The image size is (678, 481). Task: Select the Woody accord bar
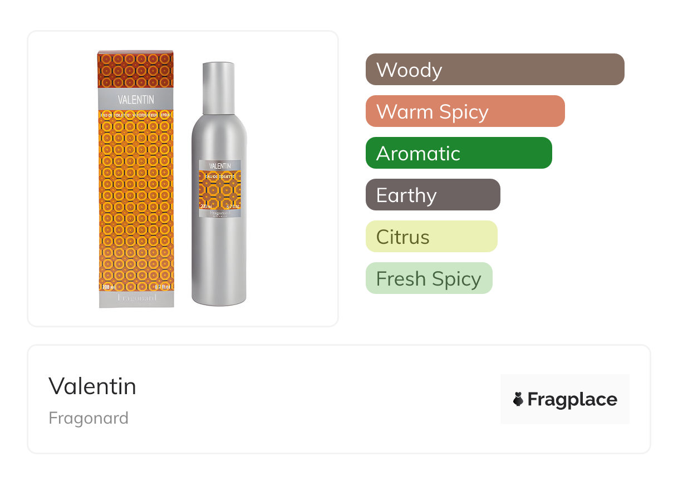[494, 70]
